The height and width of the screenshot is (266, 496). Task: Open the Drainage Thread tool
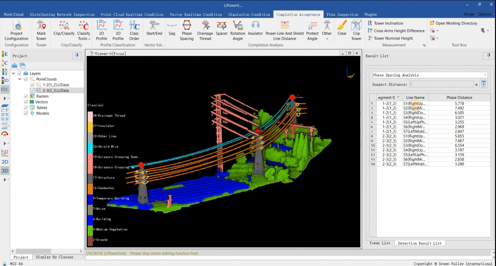205,30
